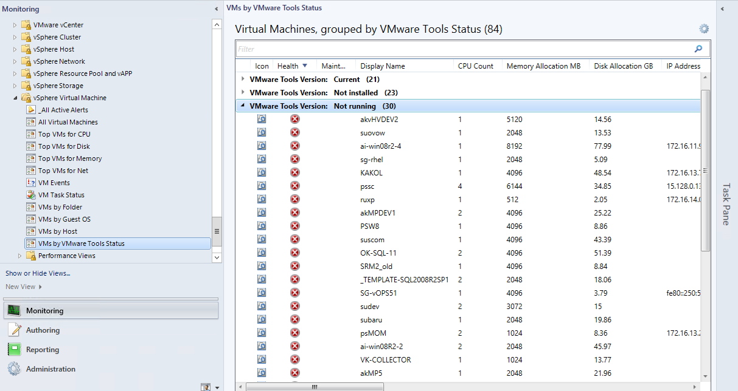
Task: Click the navigation tree scroll down arrow
Action: coord(217,257)
